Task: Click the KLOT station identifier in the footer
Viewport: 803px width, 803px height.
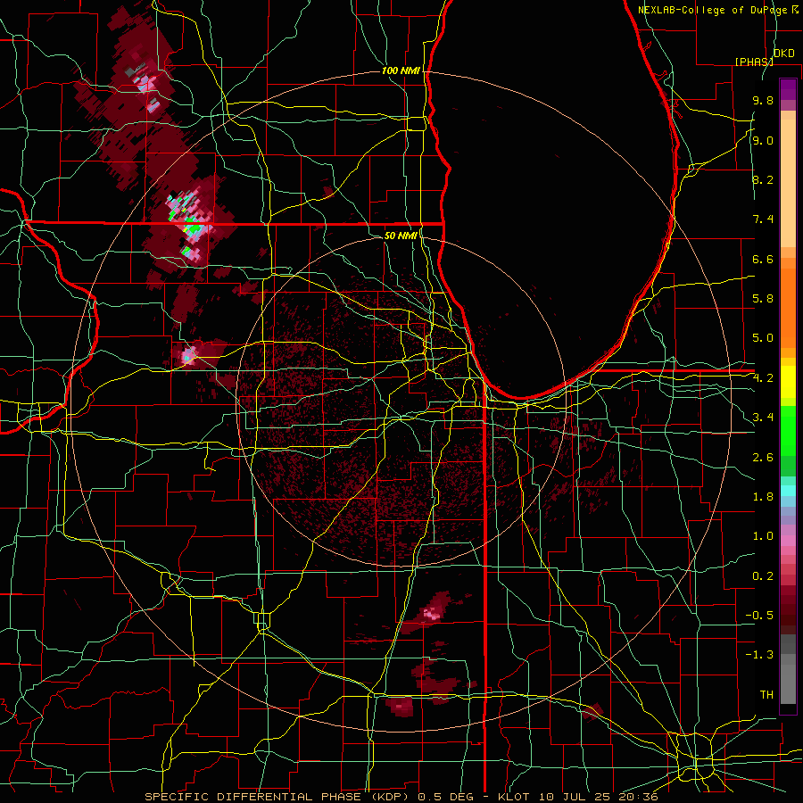Action: [515, 797]
